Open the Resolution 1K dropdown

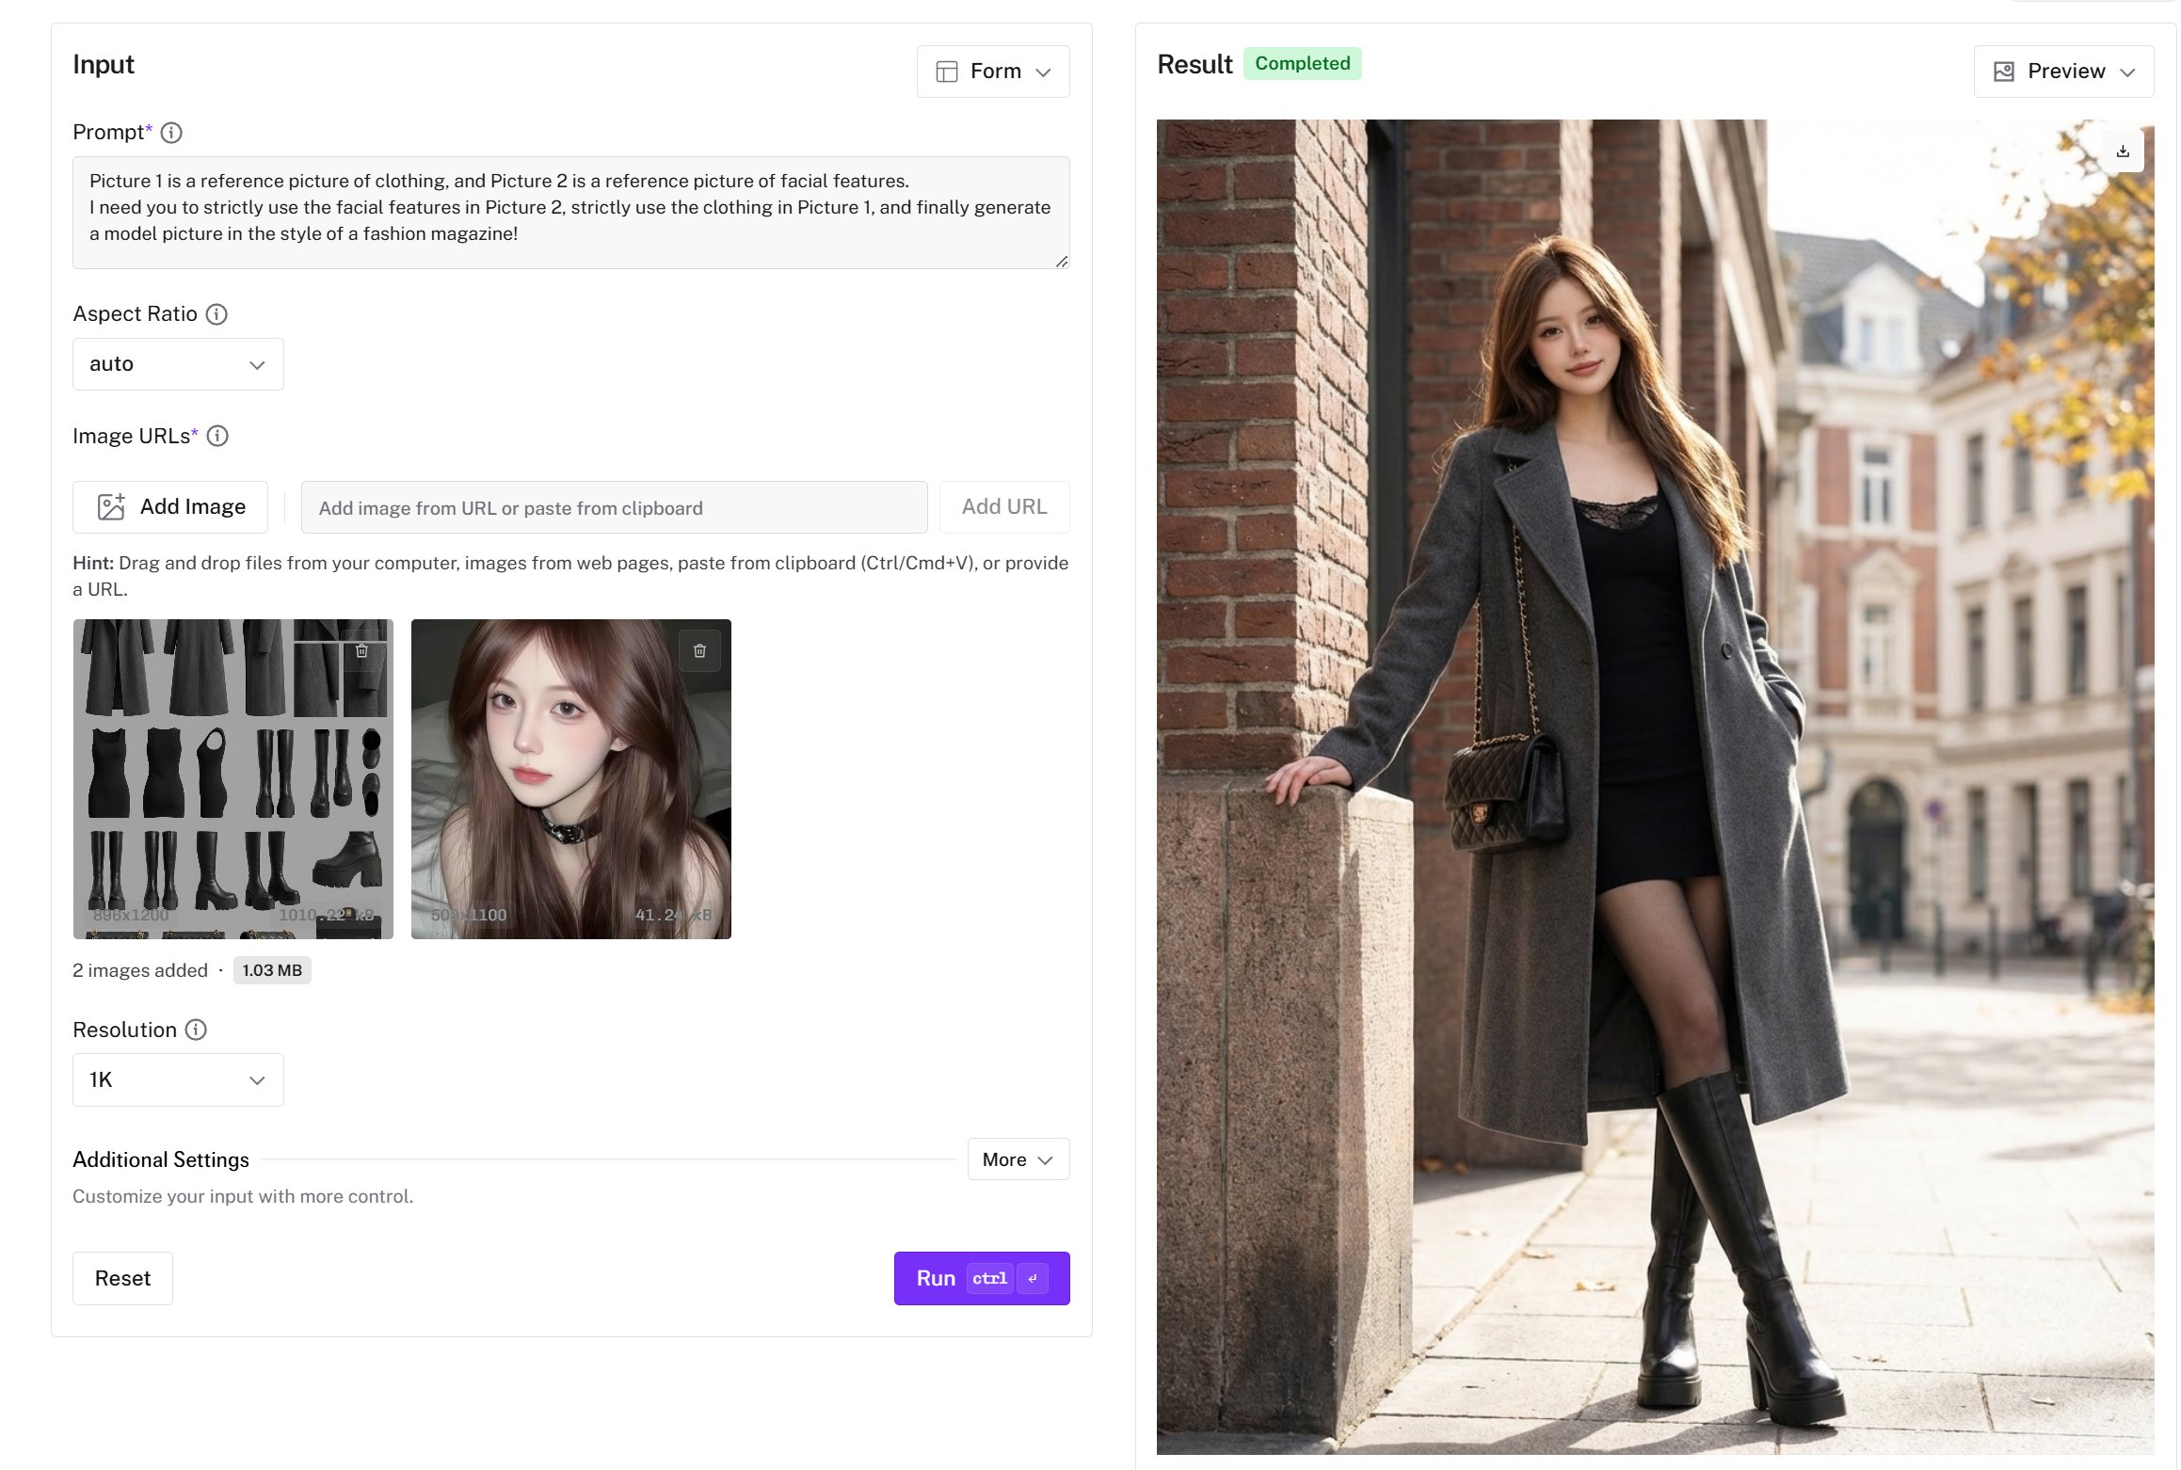pyautogui.click(x=178, y=1079)
